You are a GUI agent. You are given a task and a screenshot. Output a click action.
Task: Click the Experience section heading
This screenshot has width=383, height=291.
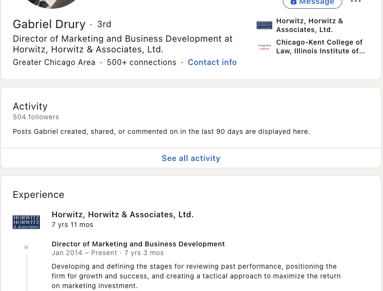(38, 194)
